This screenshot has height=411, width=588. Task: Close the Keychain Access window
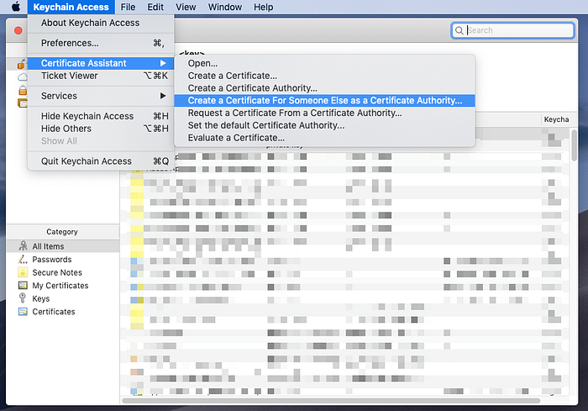[18, 30]
